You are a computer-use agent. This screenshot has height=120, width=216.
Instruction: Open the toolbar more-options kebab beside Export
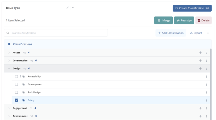208,33
